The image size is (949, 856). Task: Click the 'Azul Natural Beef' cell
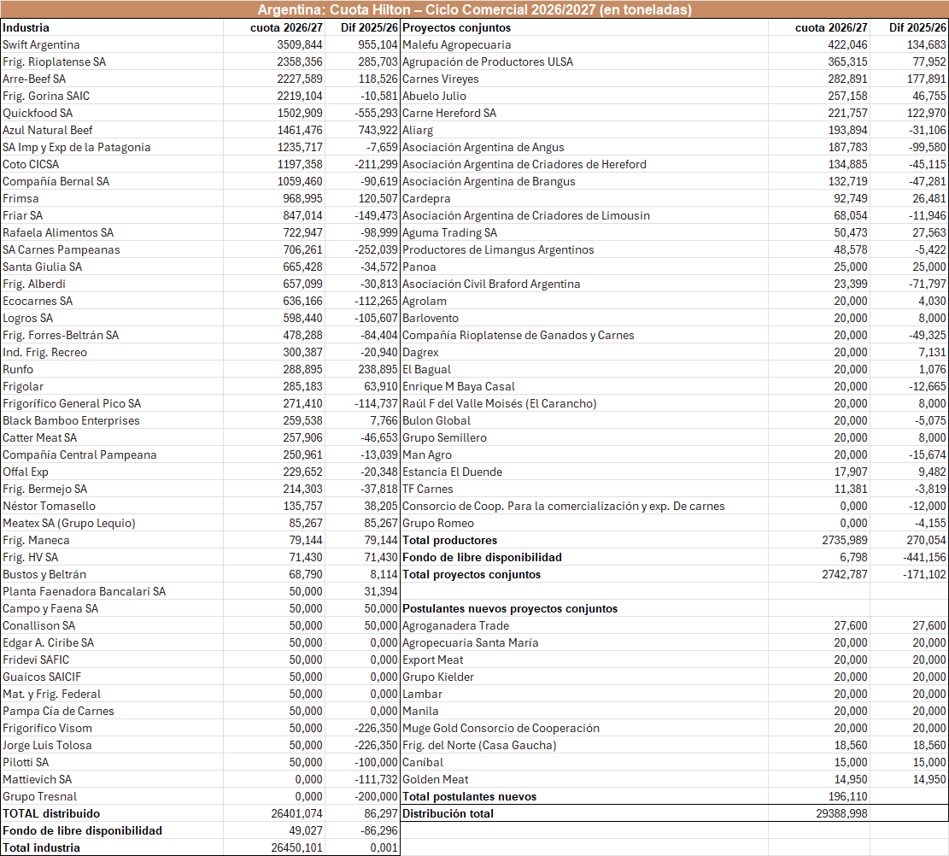tap(112, 130)
